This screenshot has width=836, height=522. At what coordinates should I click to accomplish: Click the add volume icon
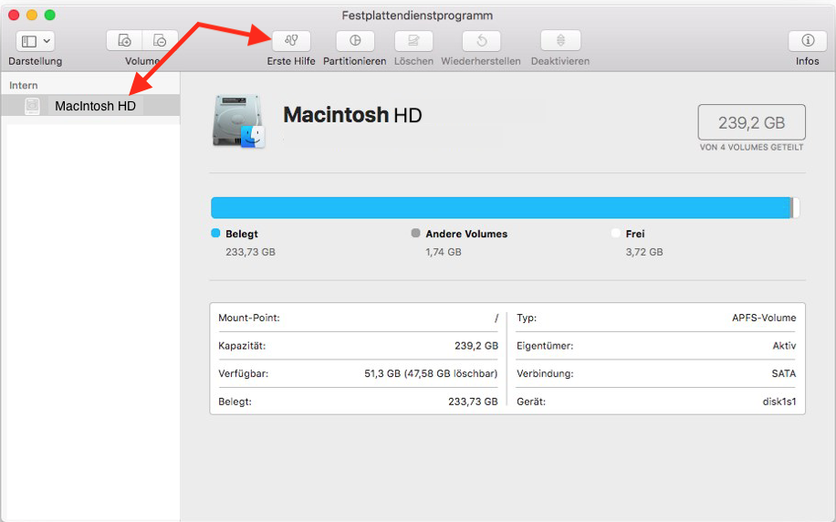125,41
